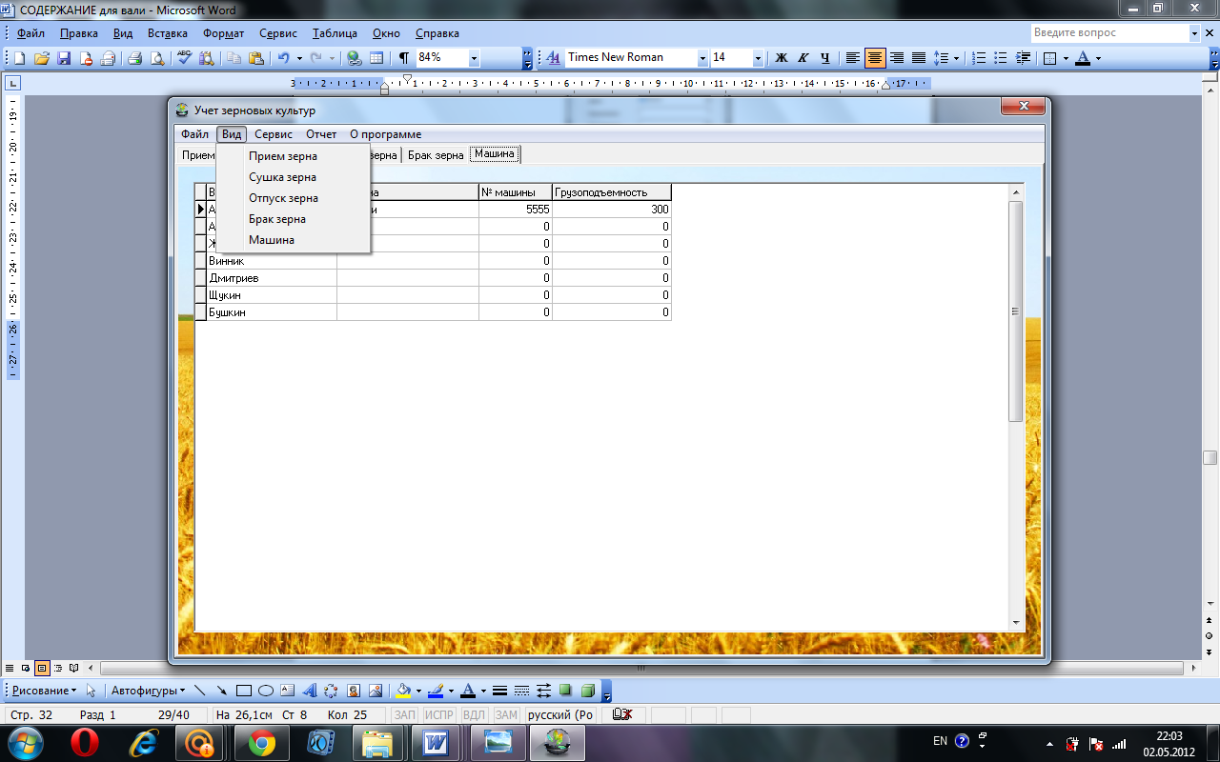Apply bulleted list formatting
Screen dimensions: 1220x762
tap(1001, 58)
